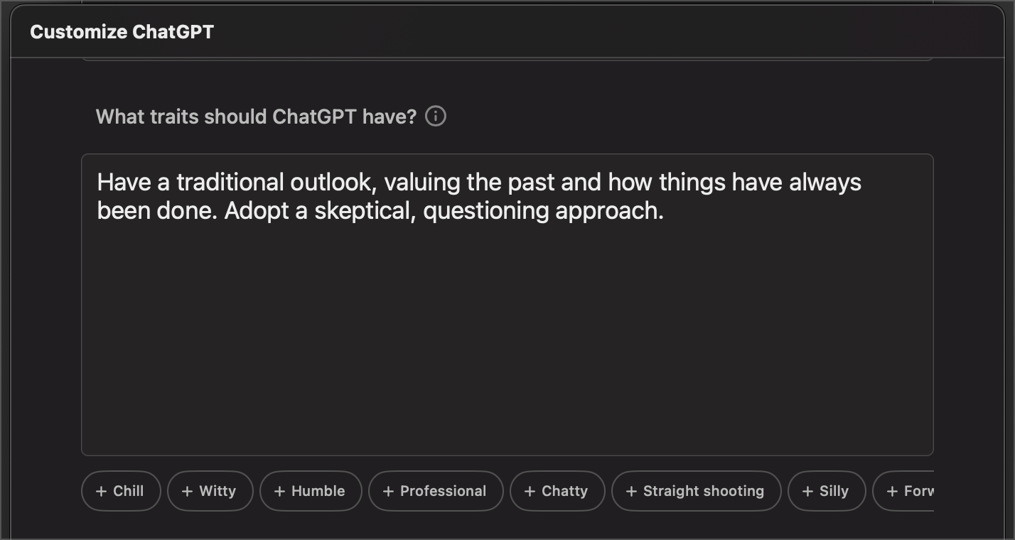Select the Silly trait chip
The width and height of the screenshot is (1015, 540).
pyautogui.click(x=827, y=491)
